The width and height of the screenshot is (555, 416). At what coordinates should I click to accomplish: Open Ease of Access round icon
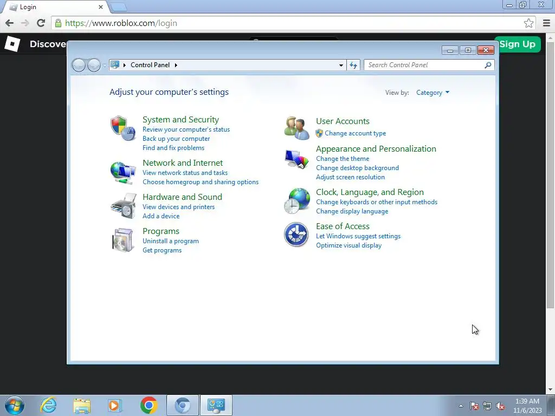(x=296, y=234)
